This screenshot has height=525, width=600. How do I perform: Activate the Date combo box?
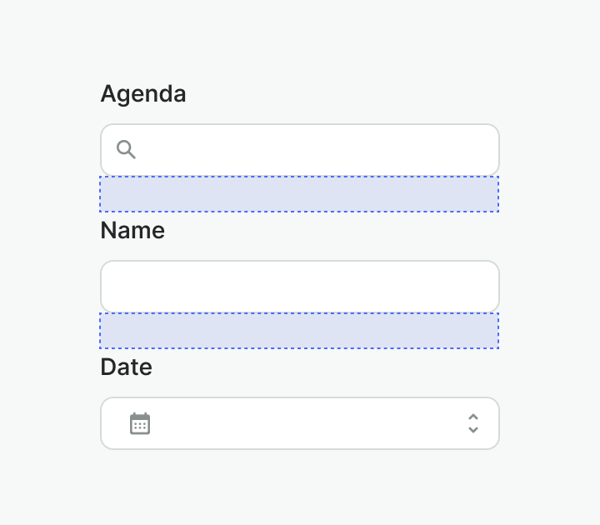300,423
